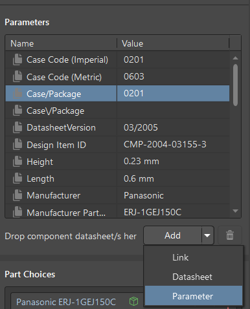This screenshot has height=309, width=250.
Task: Click the 0.23 mm value cell
Action: point(173,162)
